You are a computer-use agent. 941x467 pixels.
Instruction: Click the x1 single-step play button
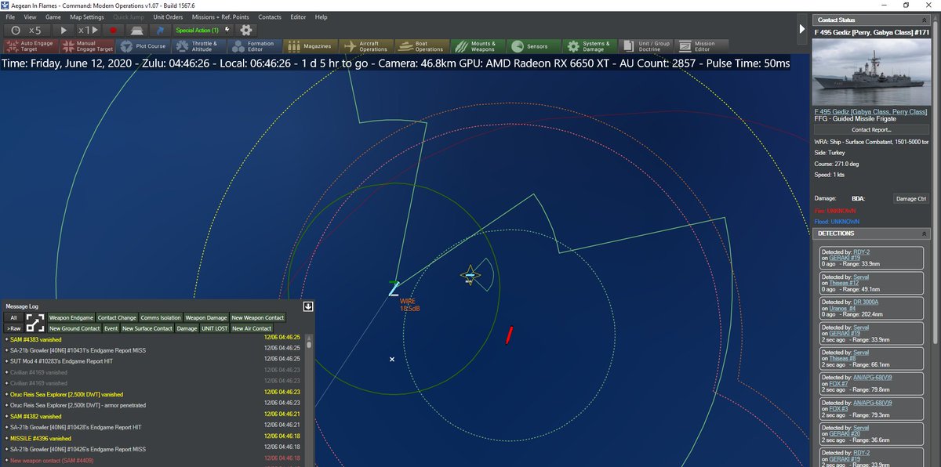point(86,30)
